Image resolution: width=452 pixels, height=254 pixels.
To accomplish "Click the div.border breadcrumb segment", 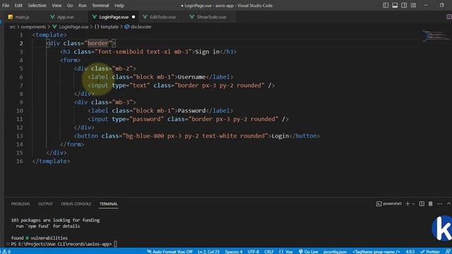I will click(x=138, y=27).
